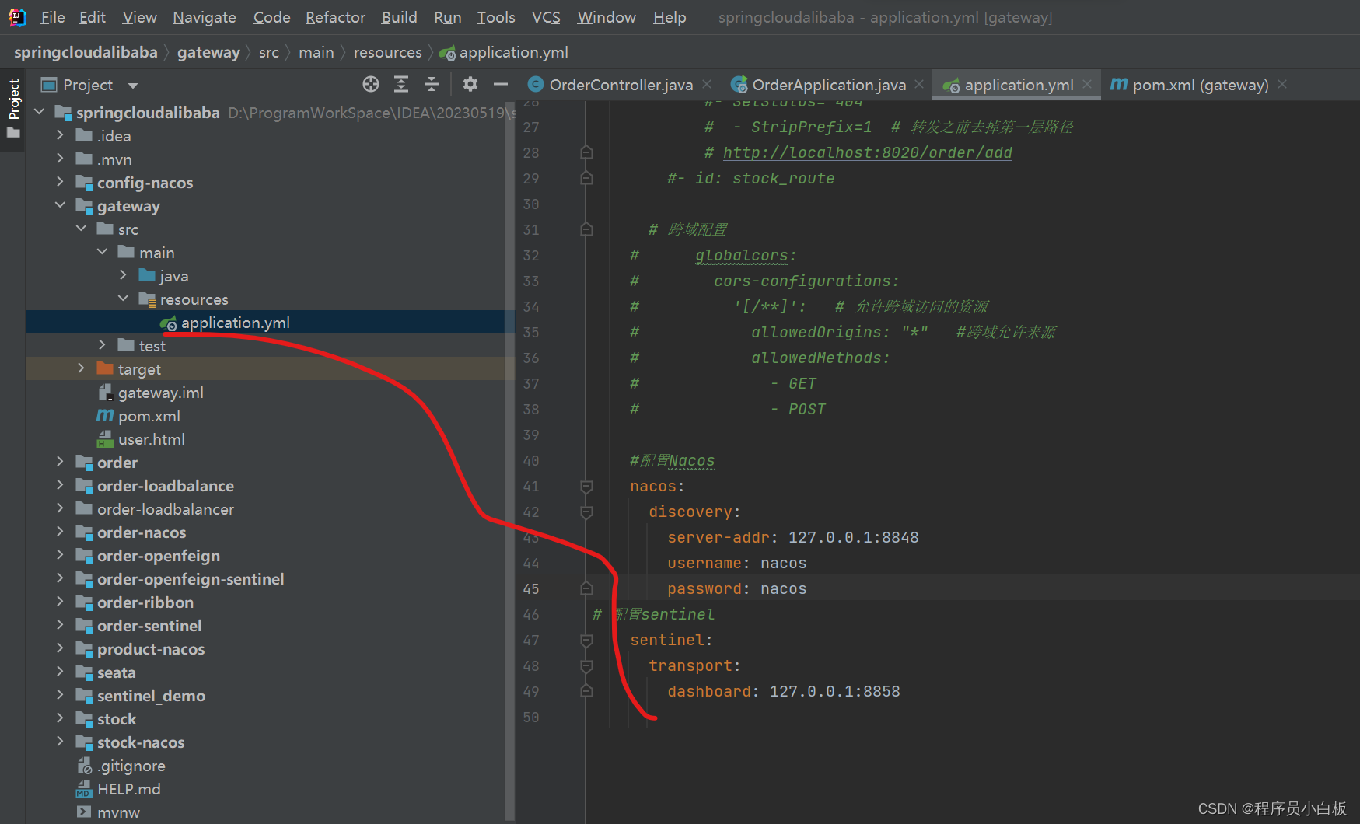Image resolution: width=1360 pixels, height=824 pixels.
Task: Click the Project tree vertical scrollbar
Action: [510, 461]
